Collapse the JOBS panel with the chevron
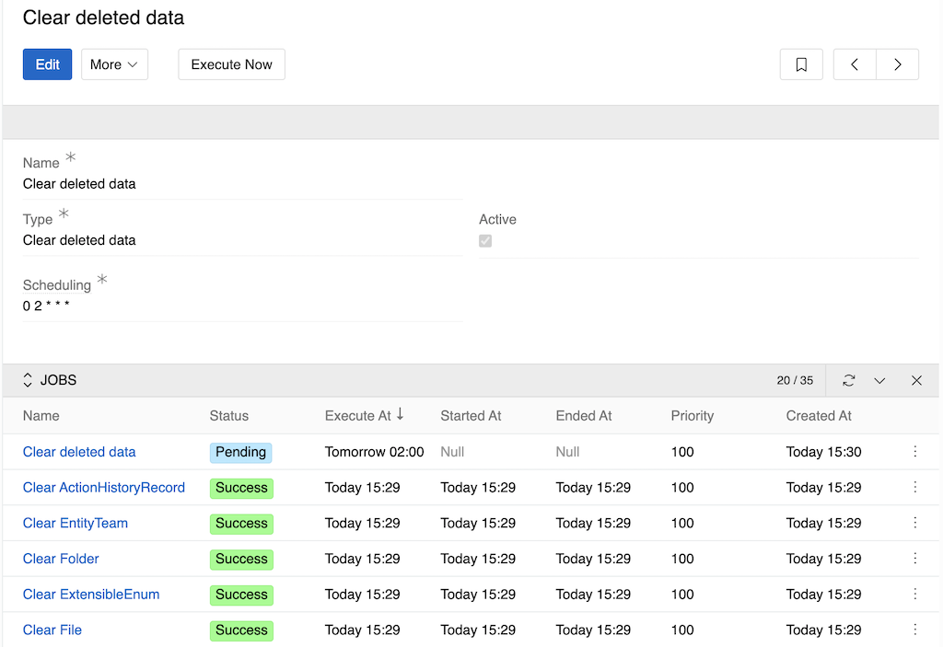 [x=879, y=380]
